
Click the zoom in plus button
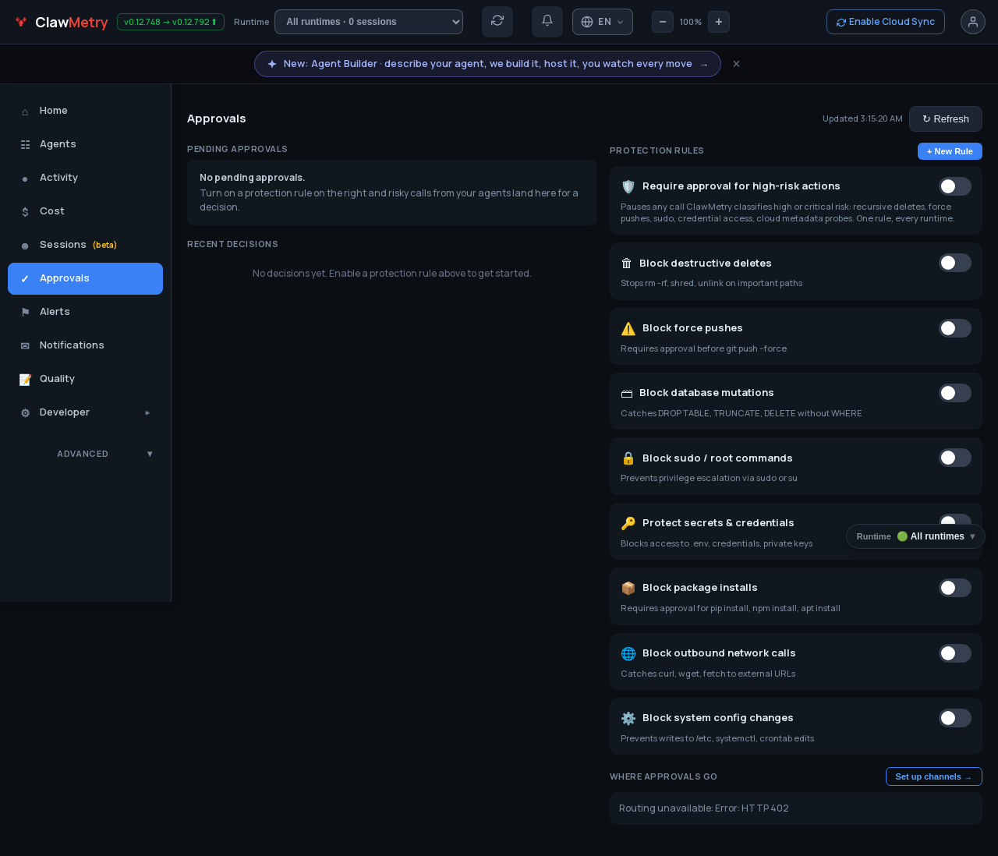click(x=719, y=22)
